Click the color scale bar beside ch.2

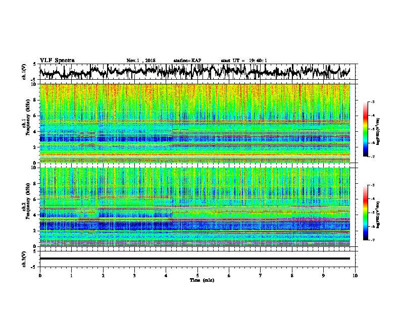tap(365, 213)
